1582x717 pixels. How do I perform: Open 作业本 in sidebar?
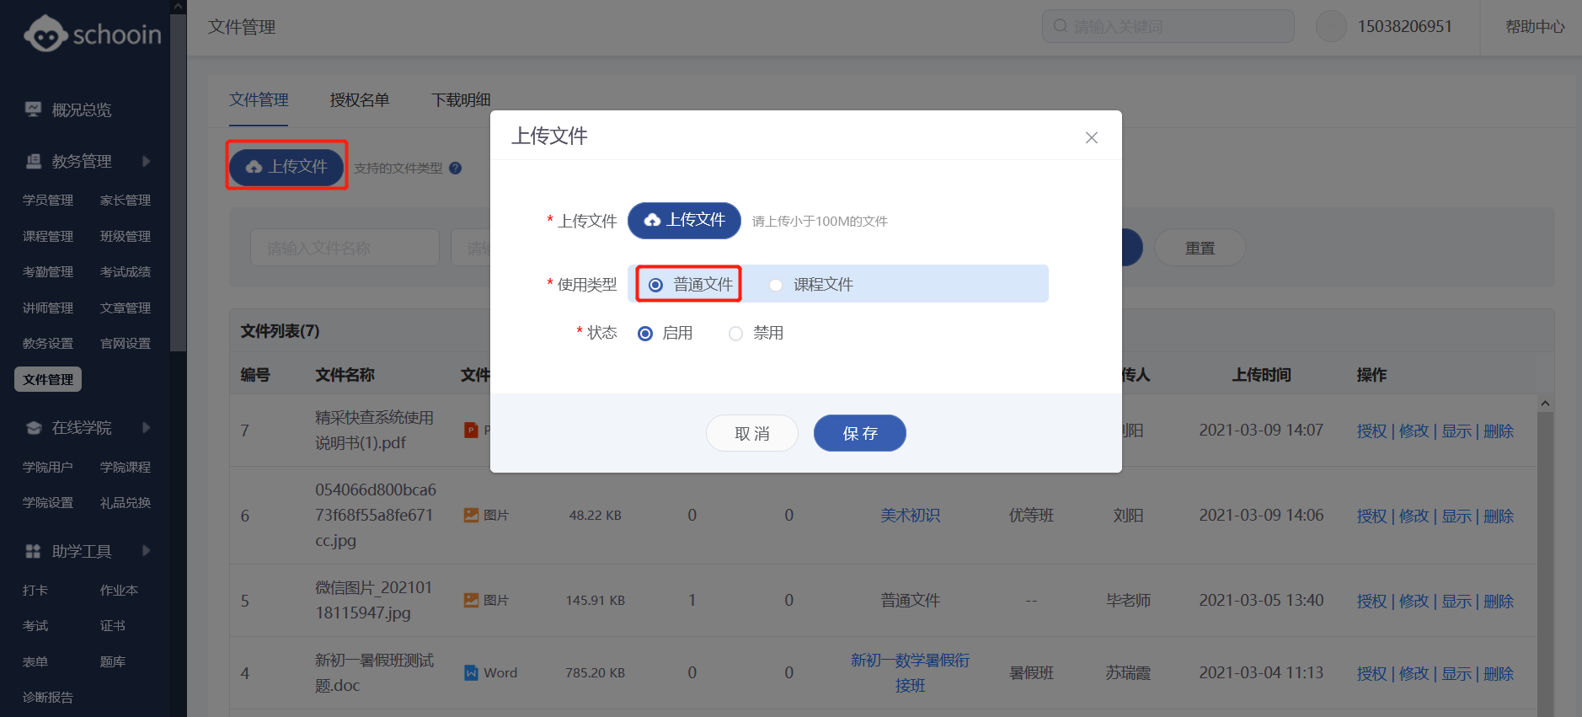click(x=119, y=591)
